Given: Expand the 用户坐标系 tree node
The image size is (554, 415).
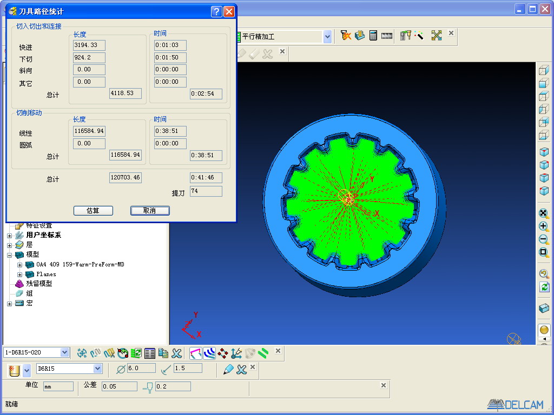Looking at the screenshot, I should tap(10, 236).
